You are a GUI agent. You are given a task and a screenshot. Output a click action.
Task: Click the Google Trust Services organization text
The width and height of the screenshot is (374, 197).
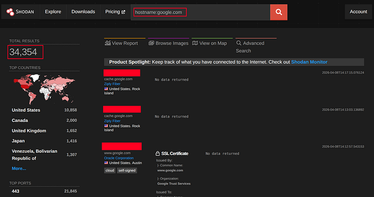pos(174,184)
